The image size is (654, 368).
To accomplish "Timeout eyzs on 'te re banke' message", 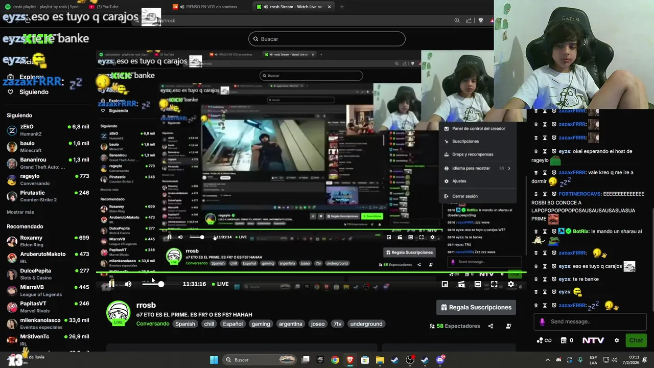I will point(545,279).
